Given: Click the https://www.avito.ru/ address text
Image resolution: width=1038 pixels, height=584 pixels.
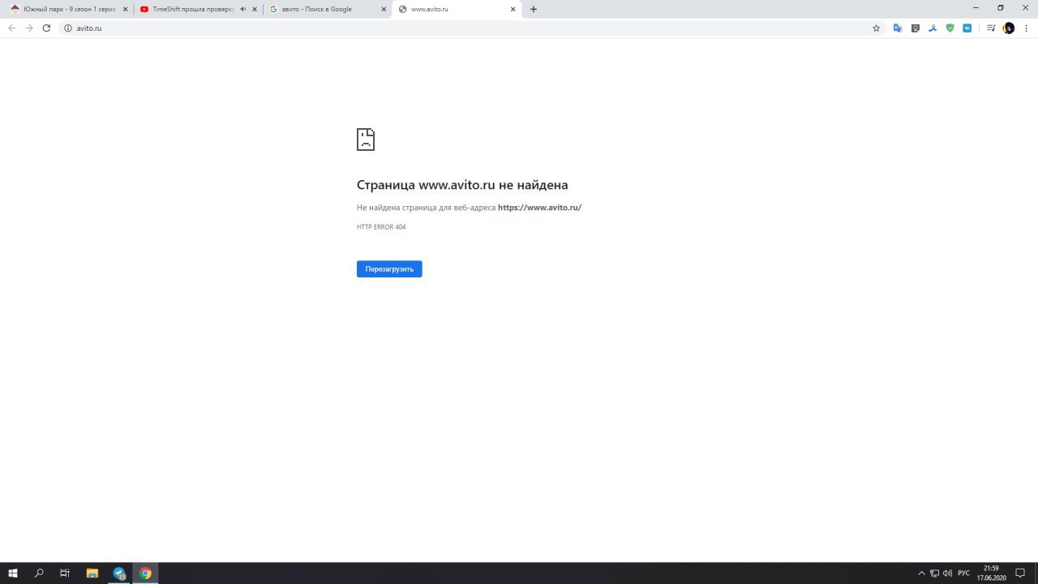Looking at the screenshot, I should (x=539, y=208).
